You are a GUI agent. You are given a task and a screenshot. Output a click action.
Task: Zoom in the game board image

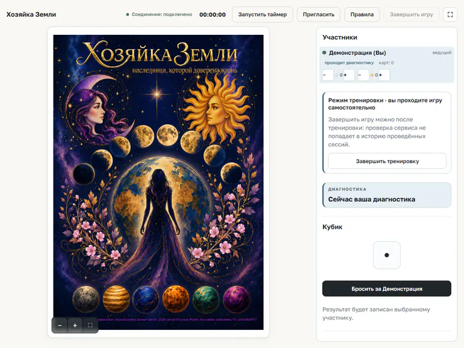click(75, 325)
